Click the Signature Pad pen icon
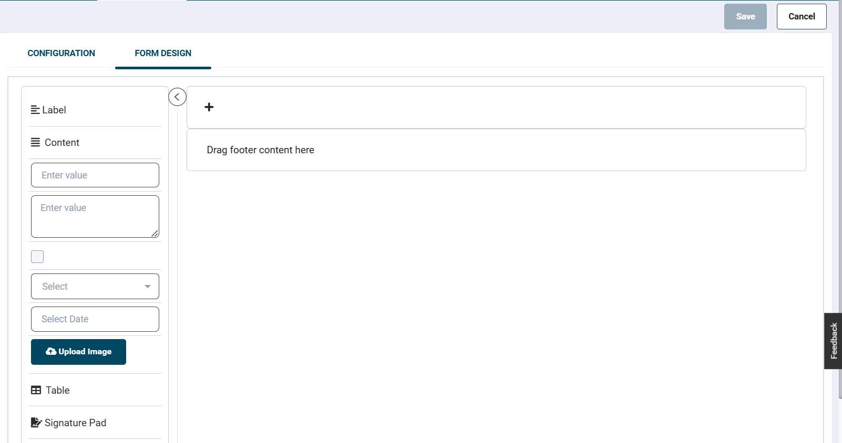The image size is (842, 443). (36, 423)
